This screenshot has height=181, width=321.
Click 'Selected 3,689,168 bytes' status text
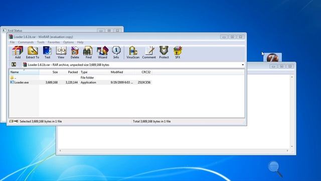(x=41, y=121)
